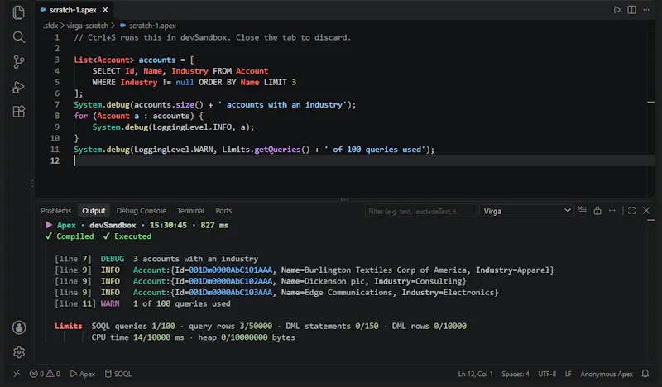Split the editor with the layout icon
The width and height of the screenshot is (662, 387).
pos(631,10)
